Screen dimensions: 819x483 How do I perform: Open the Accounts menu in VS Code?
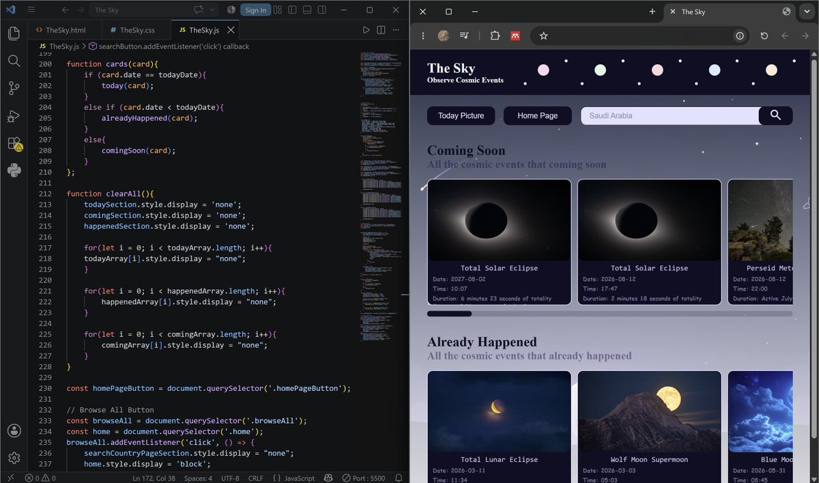tap(14, 430)
